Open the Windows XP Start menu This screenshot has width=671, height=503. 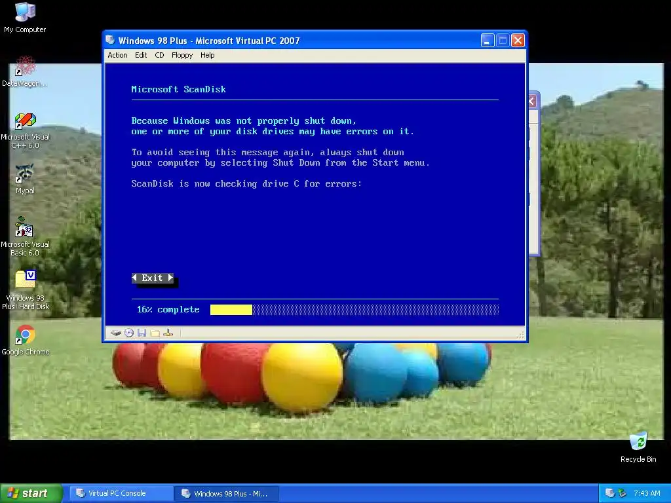coord(31,493)
